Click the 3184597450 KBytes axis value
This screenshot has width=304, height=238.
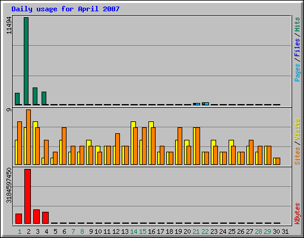click(x=9, y=186)
